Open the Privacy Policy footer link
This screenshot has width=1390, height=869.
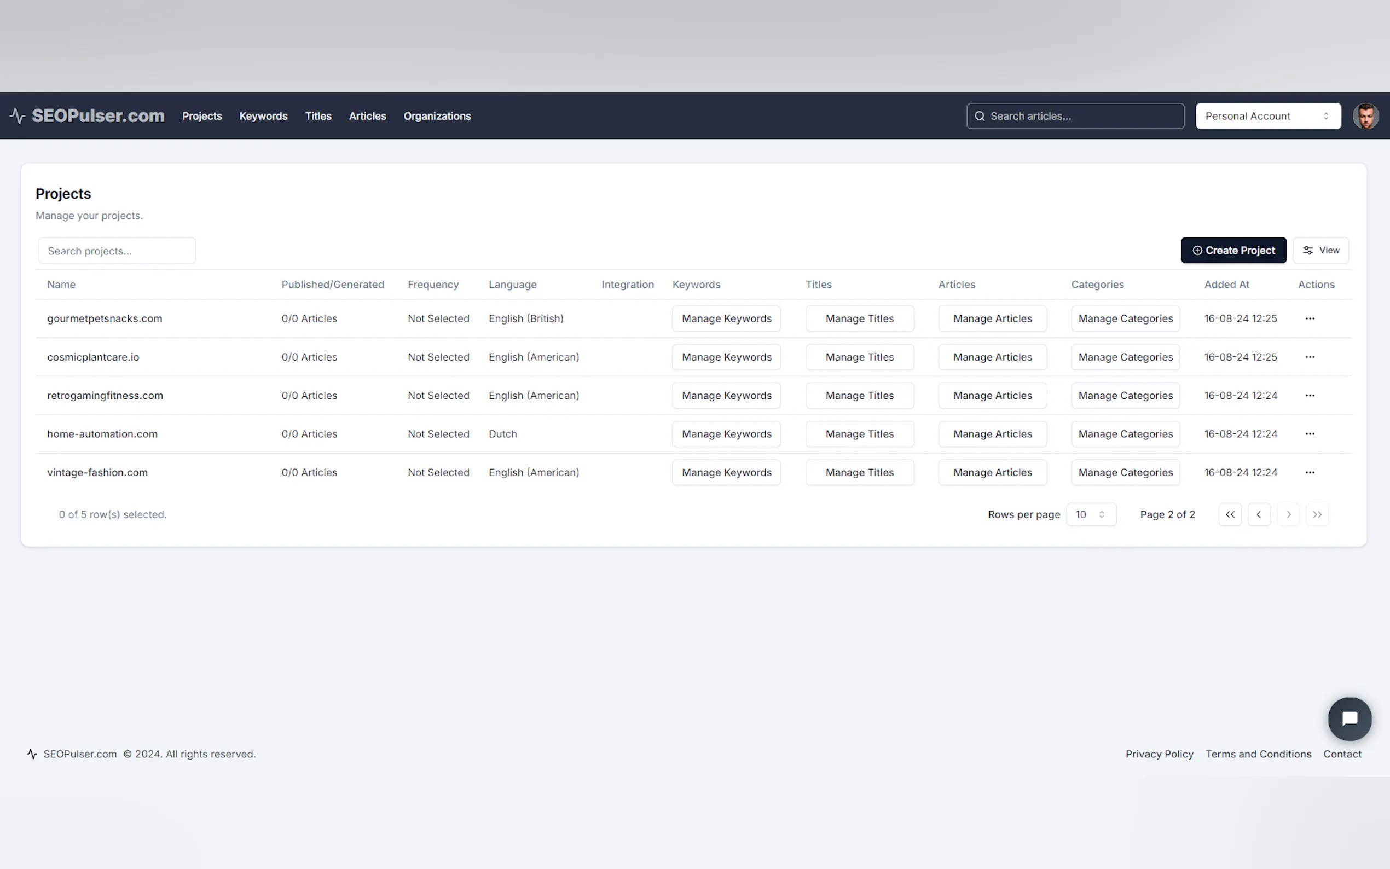(x=1159, y=754)
